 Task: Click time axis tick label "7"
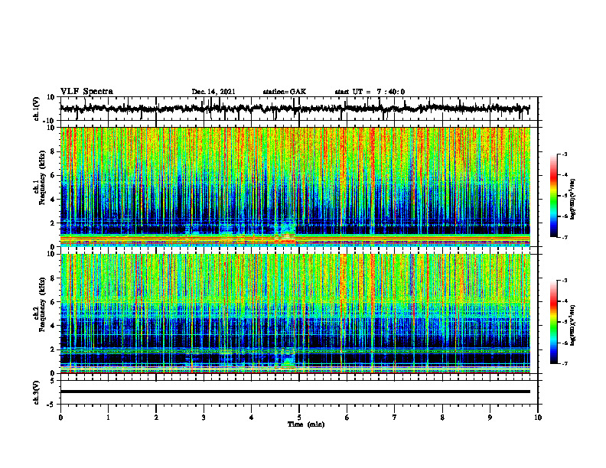[x=395, y=418]
